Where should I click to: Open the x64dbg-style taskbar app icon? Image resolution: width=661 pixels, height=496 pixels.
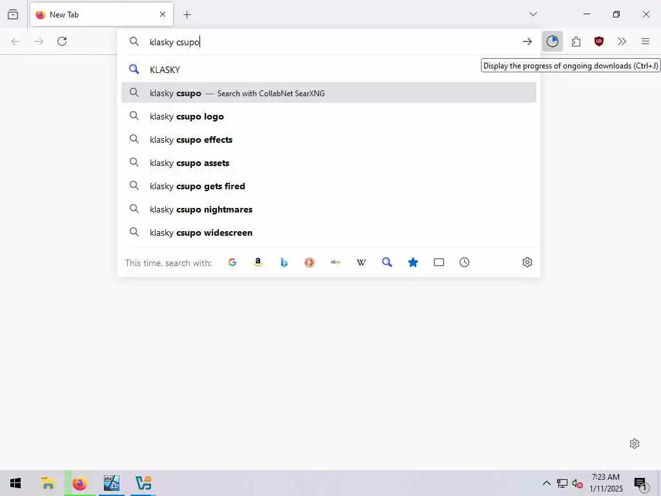[112, 483]
